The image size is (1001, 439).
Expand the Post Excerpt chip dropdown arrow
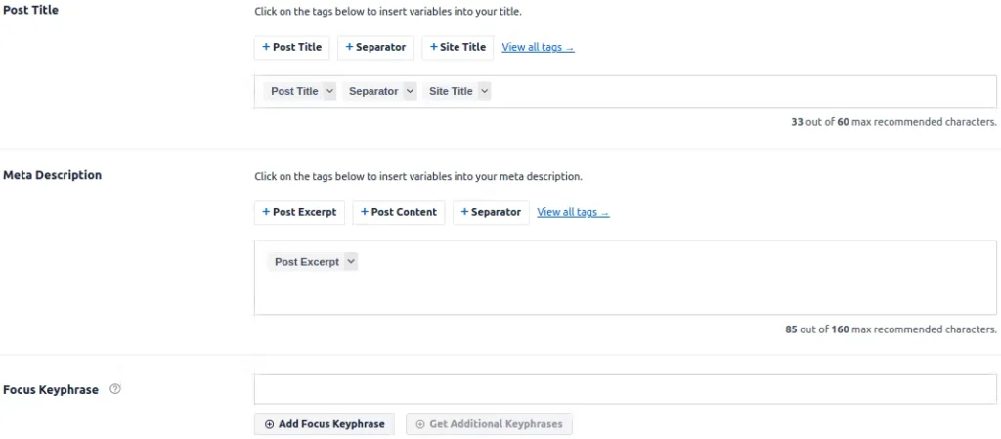(351, 262)
